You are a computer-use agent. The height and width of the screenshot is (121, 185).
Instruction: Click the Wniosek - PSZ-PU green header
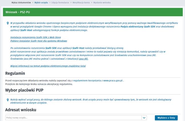pos(93,12)
